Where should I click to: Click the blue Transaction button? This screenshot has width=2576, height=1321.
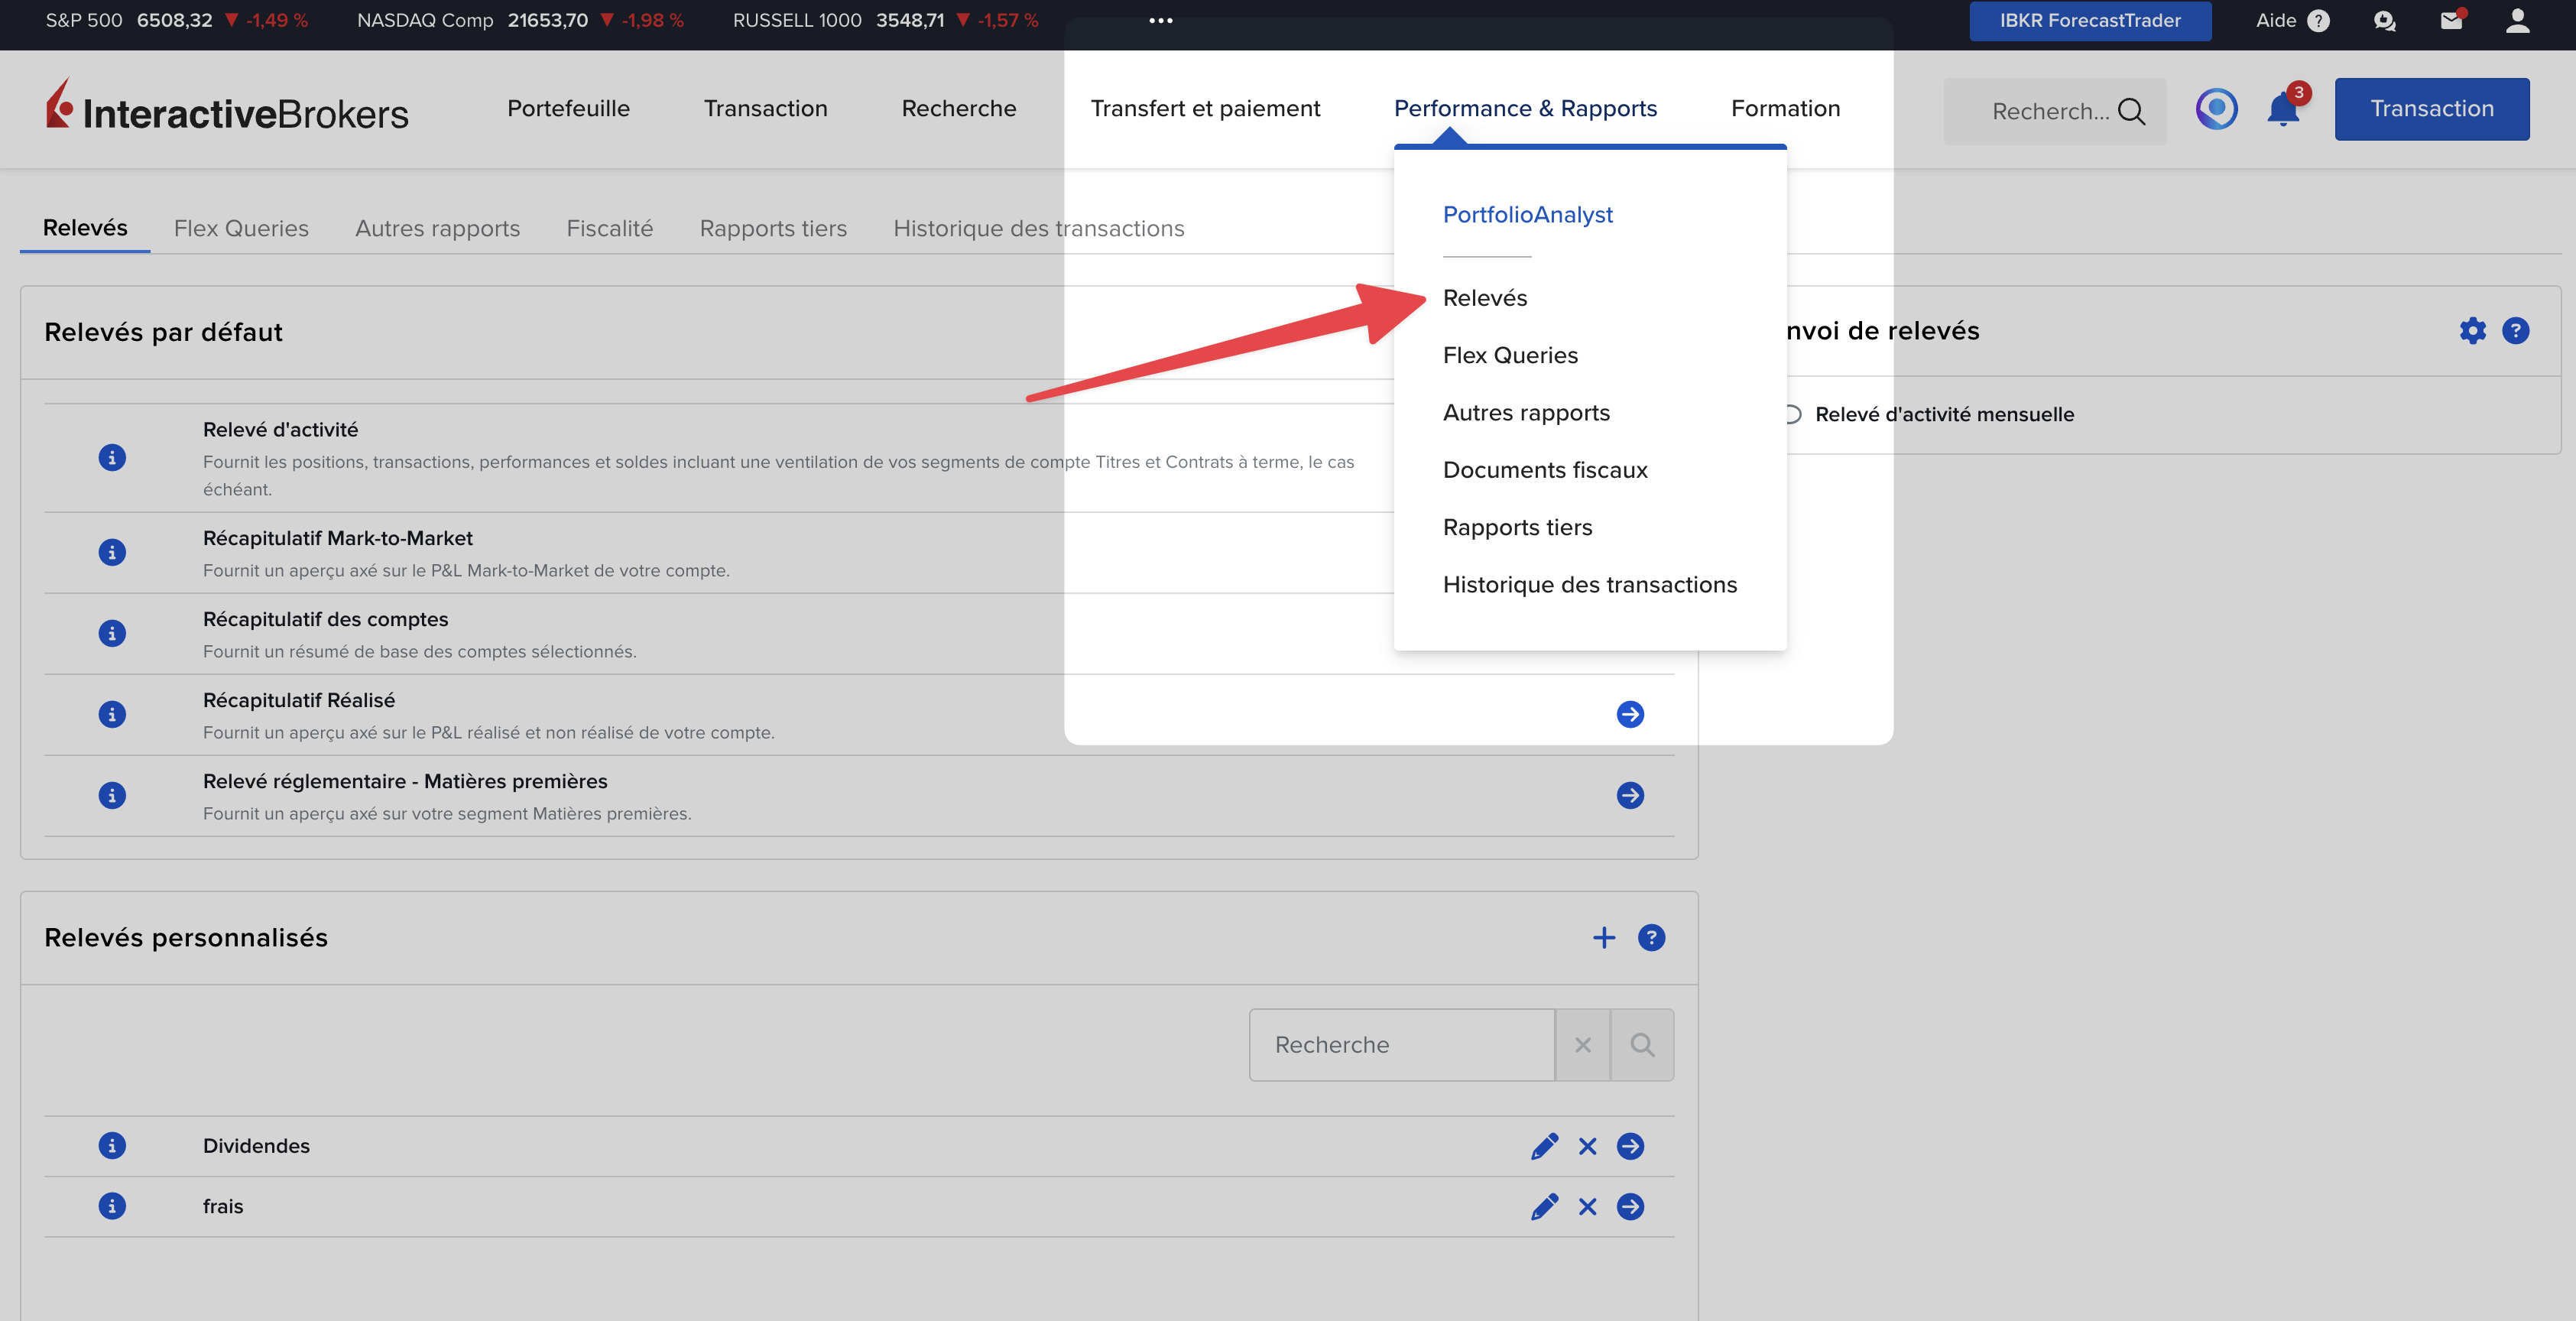pos(2431,109)
